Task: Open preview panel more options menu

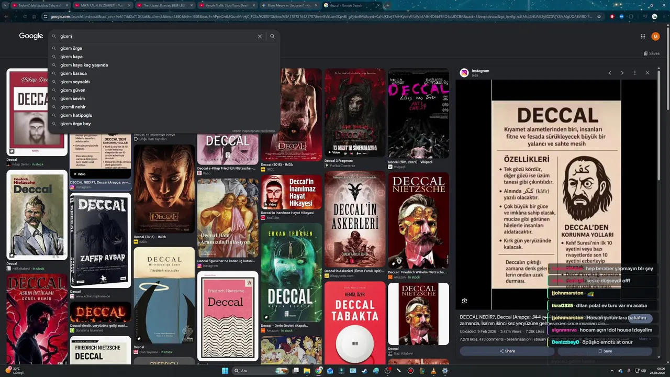Action: tap(635, 73)
